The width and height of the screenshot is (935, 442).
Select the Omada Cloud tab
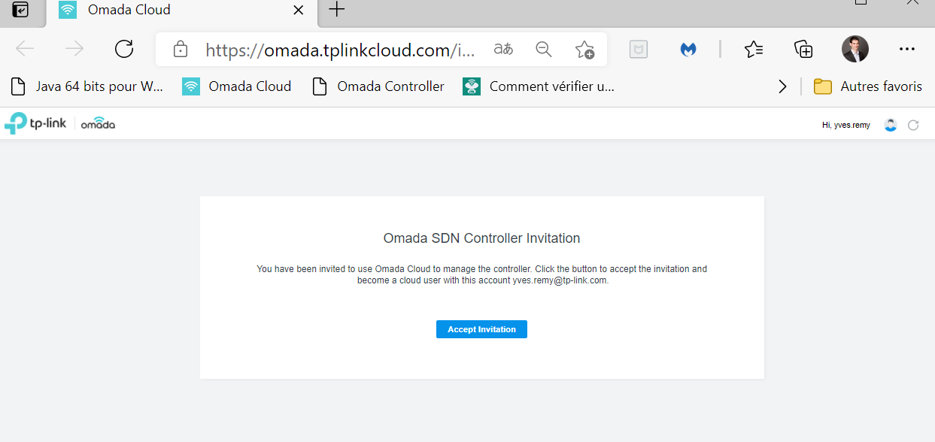coord(181,11)
